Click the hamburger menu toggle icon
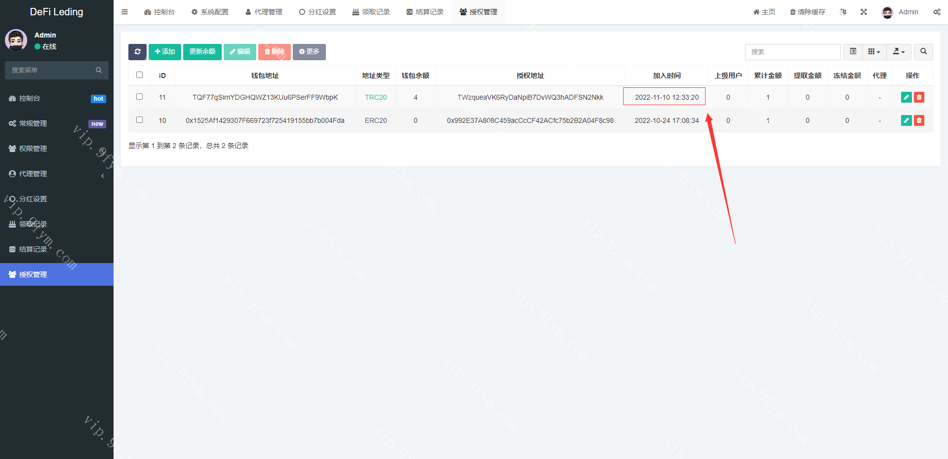 click(x=125, y=12)
